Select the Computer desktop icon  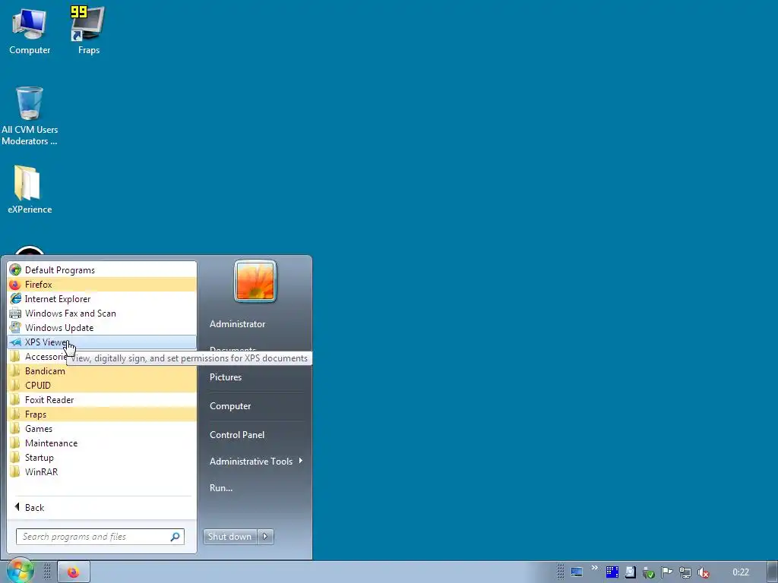[x=30, y=30]
